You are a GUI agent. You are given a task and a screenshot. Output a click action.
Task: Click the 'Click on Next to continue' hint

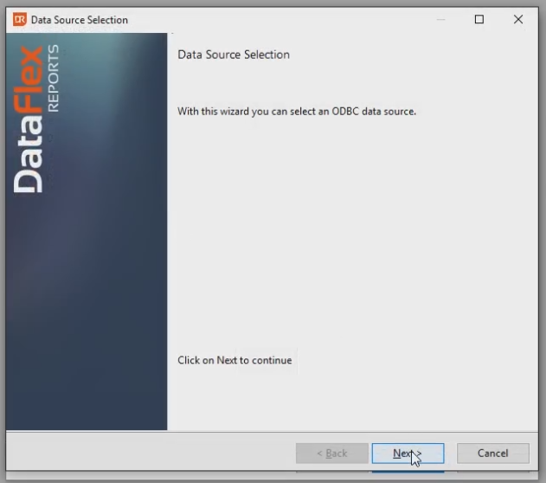(234, 360)
